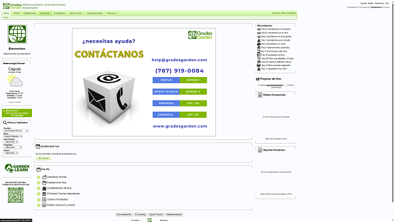Open the Nivel dropdown

pyautogui.click(x=13, y=136)
